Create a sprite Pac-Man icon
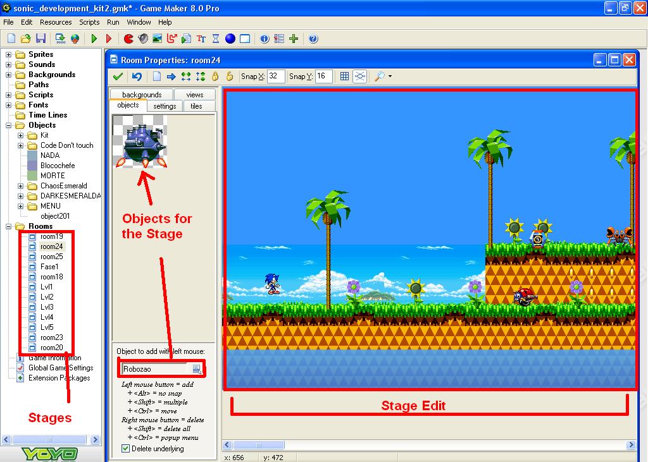 tap(128, 39)
